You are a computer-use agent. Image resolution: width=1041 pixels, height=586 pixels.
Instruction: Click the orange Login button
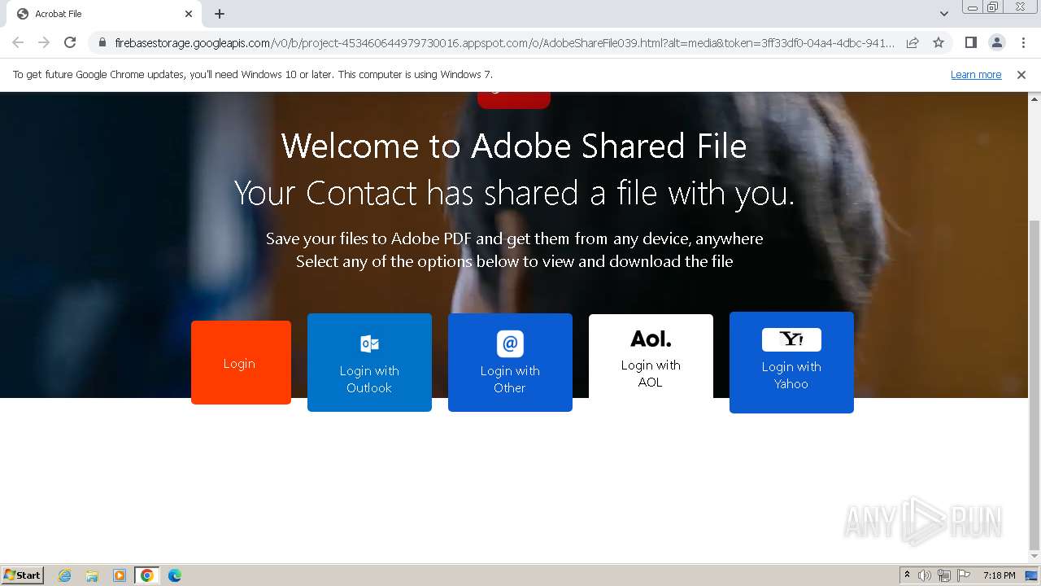tap(241, 362)
